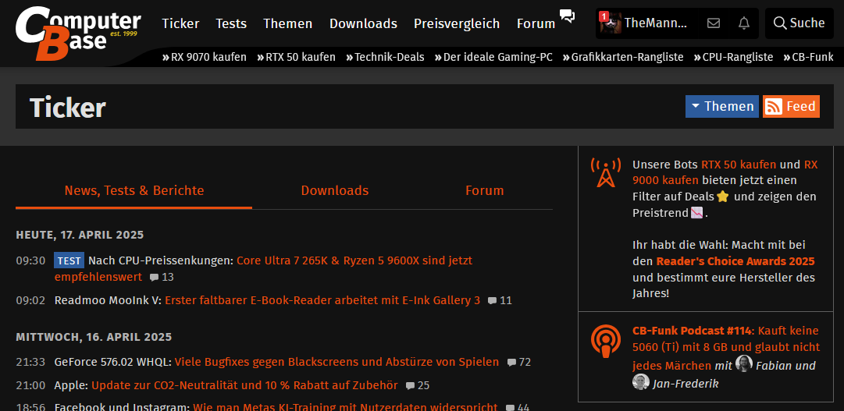Open comments icon on GeForce 576.02 article
This screenshot has width=844, height=411.
tap(512, 363)
